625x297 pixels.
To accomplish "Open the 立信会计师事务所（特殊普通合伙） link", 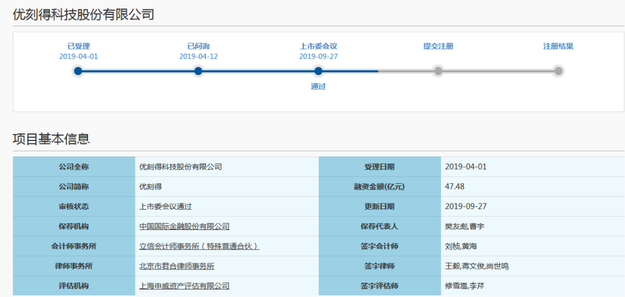I will pos(199,246).
